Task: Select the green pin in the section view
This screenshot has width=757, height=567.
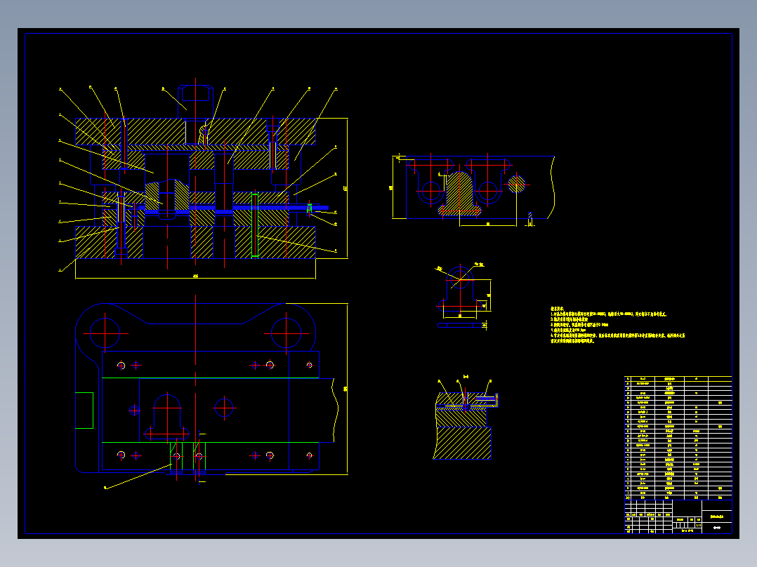Action: (255, 225)
